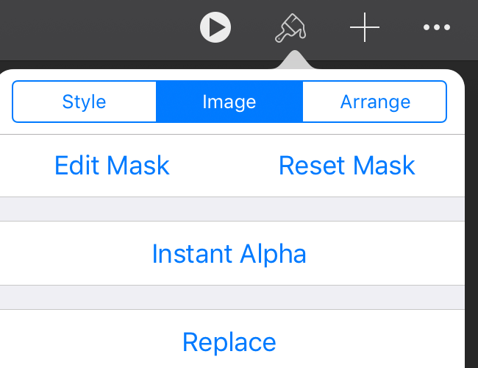Open the plus Insert menu
Image resolution: width=478 pixels, height=368 pixels.
point(365,27)
